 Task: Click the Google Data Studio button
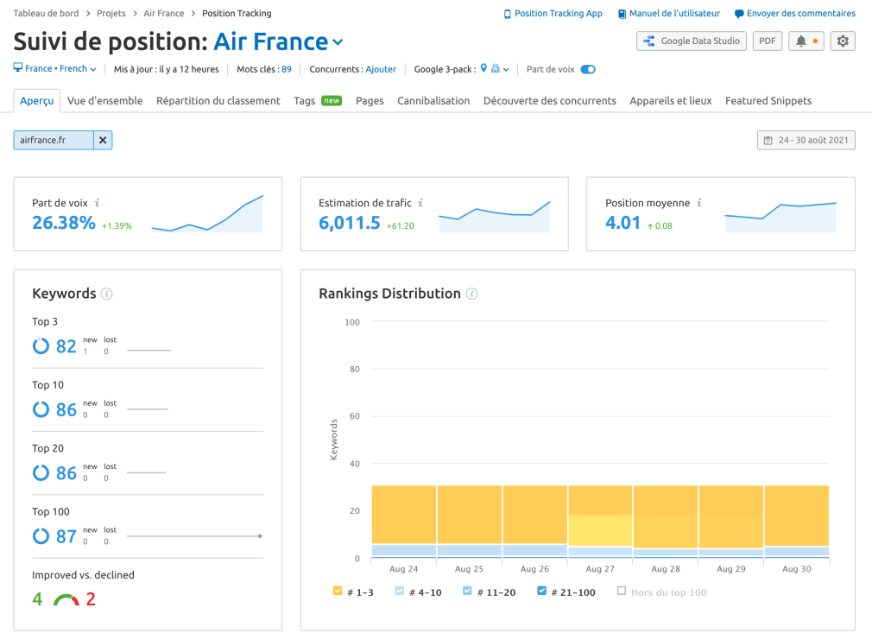coord(692,41)
